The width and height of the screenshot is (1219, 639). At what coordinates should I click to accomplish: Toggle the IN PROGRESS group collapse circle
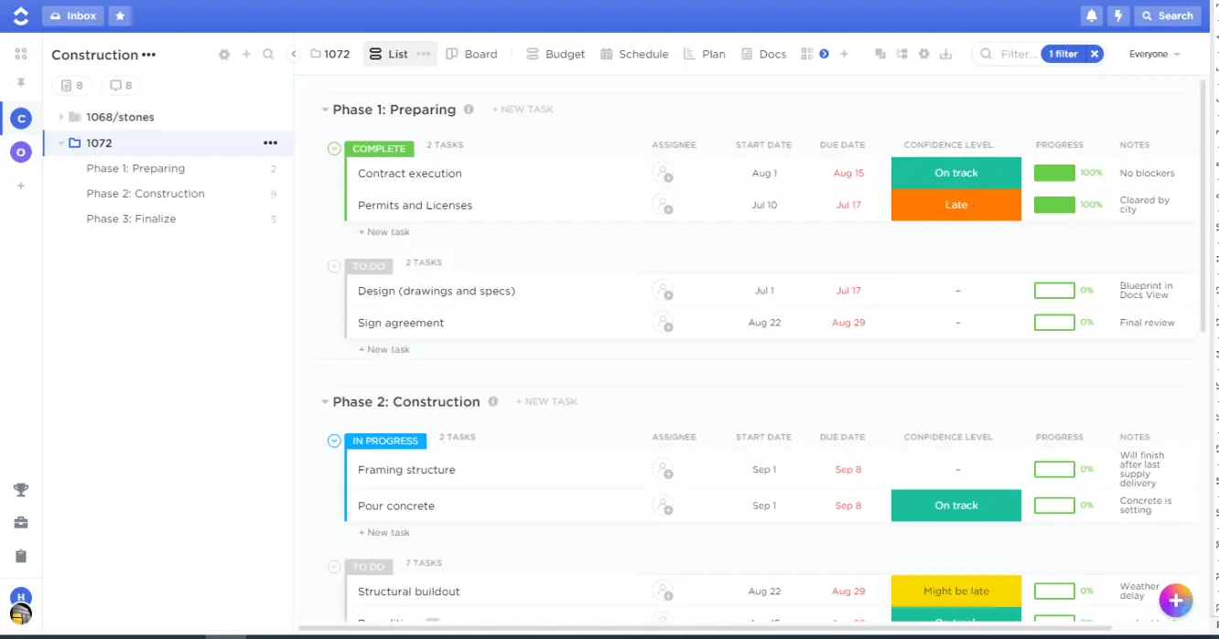(x=334, y=441)
